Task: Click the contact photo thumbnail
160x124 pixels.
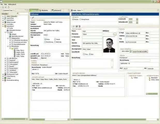Action: tap(109, 45)
